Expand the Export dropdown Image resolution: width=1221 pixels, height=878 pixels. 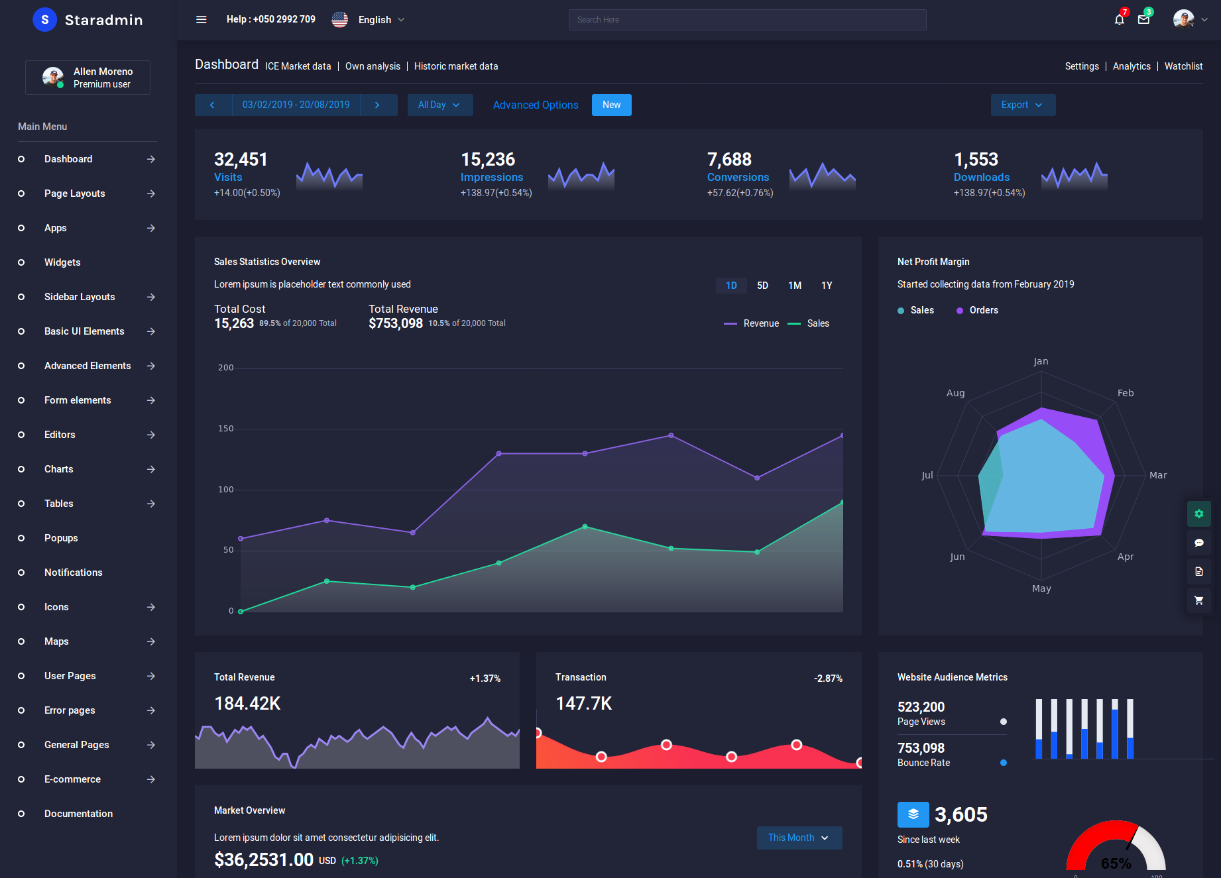tap(1022, 105)
